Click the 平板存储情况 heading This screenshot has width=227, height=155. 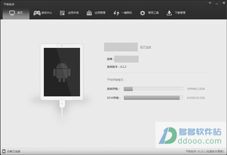click(116, 80)
